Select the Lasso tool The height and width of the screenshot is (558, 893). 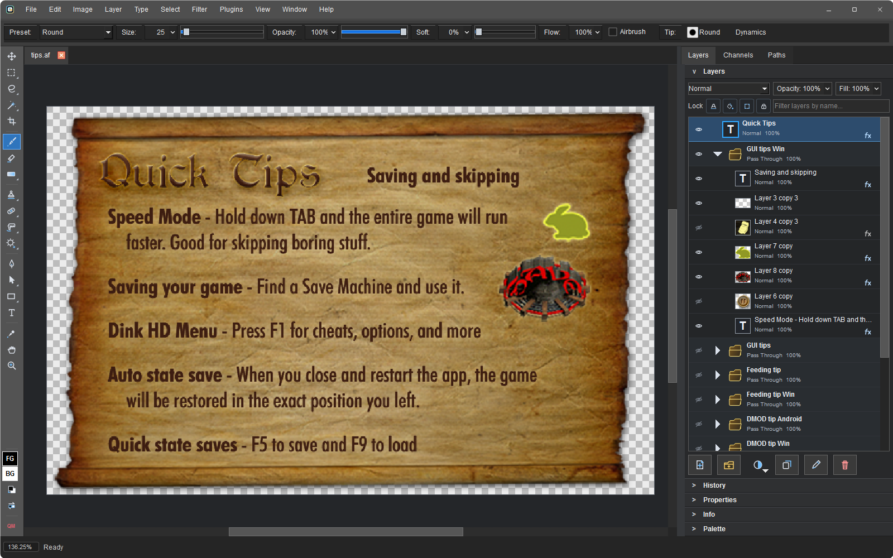coord(11,89)
